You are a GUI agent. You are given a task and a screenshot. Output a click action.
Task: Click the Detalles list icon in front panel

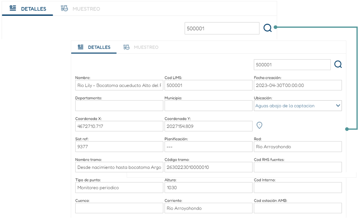(x=81, y=47)
